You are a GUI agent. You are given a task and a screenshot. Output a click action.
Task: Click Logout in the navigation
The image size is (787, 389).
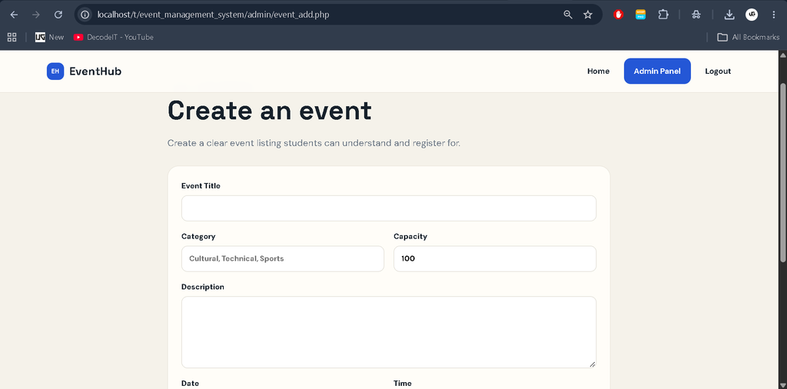coord(718,71)
